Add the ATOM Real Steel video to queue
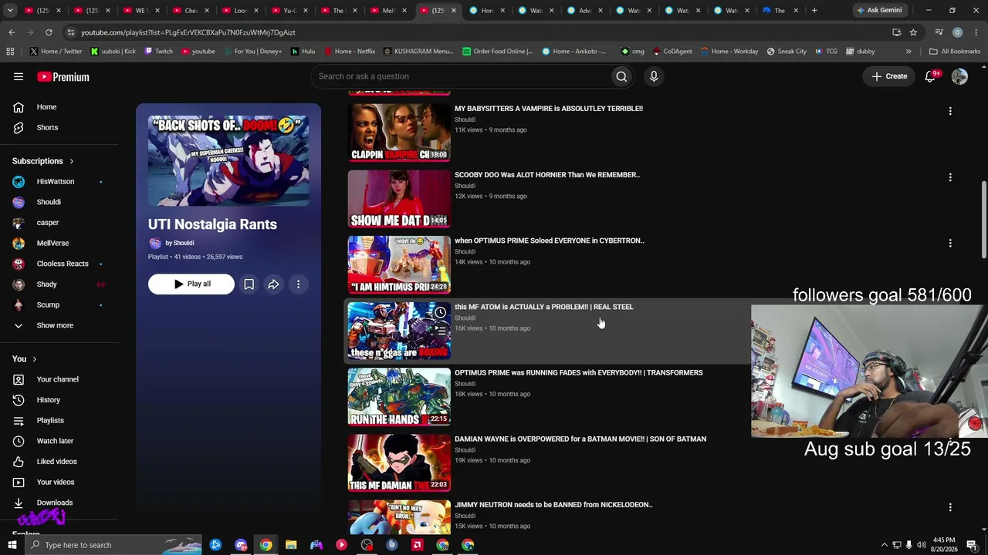 coord(440,330)
